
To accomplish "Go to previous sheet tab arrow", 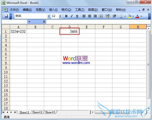I will [x=7, y=112].
